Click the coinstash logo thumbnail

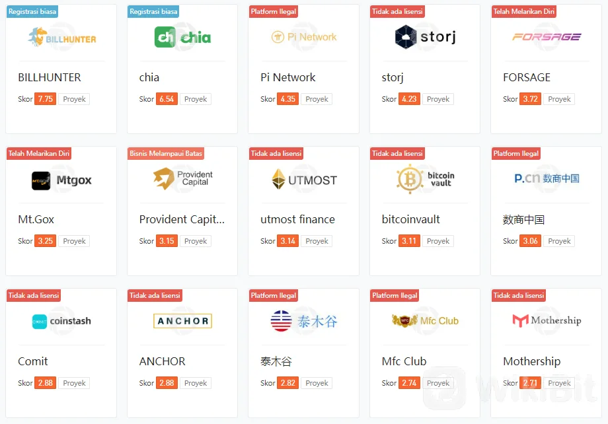(61, 321)
